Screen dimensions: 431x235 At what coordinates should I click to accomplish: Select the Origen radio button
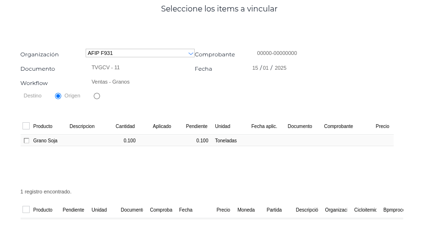click(97, 96)
